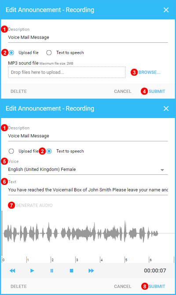Select Text to speech radio in lower dialog

tap(49, 151)
